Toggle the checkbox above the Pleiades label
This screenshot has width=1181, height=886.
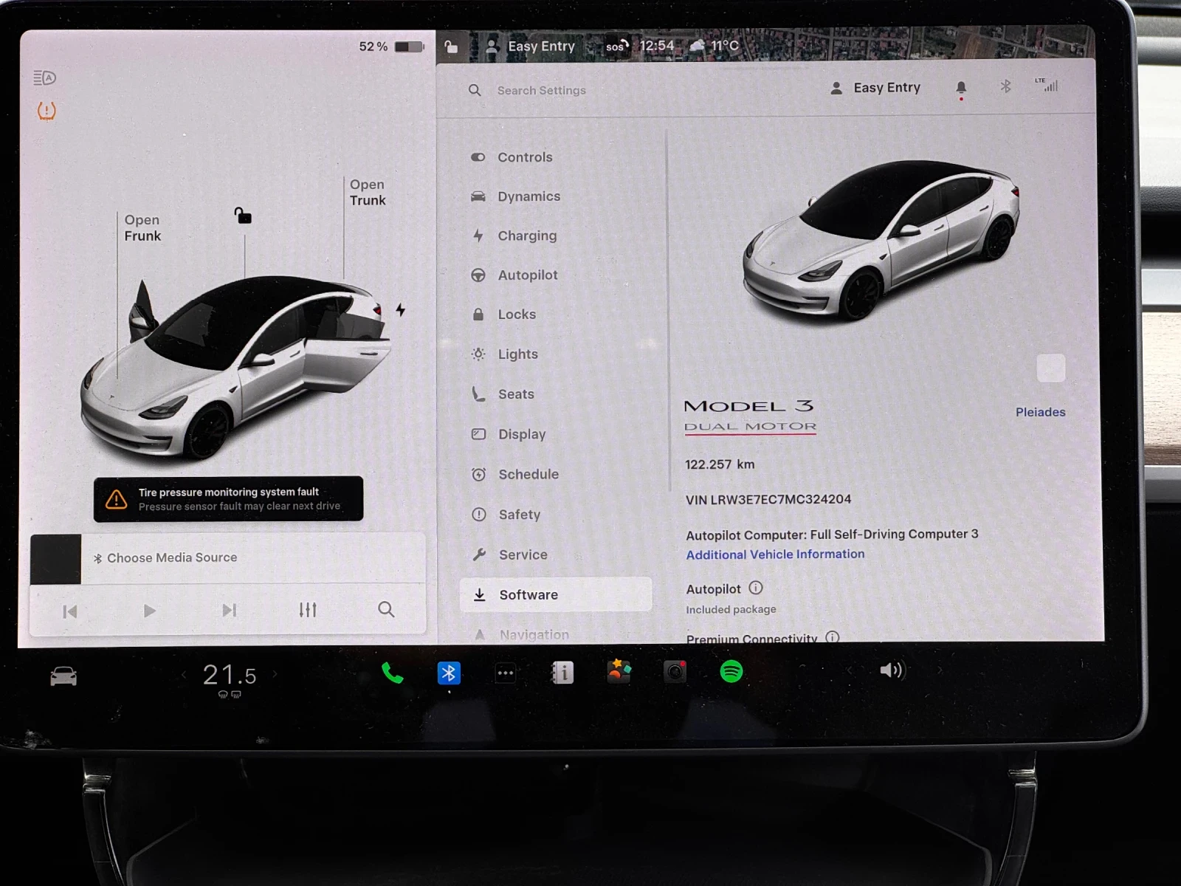(1050, 368)
